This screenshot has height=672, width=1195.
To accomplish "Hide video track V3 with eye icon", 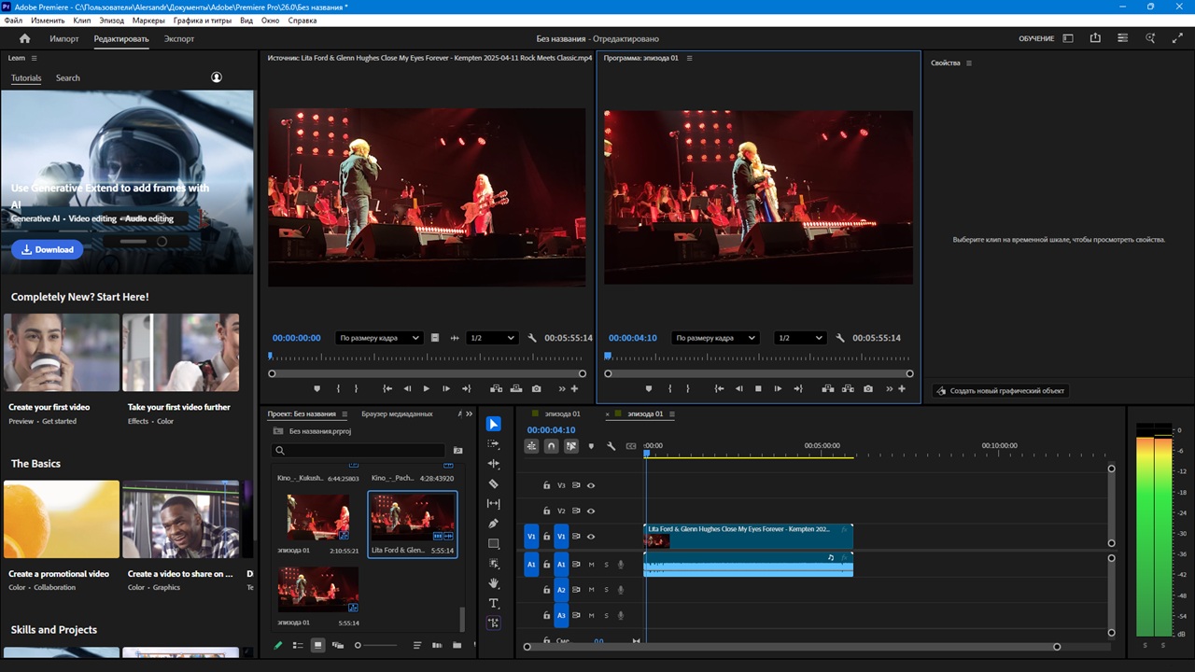I will [x=591, y=485].
